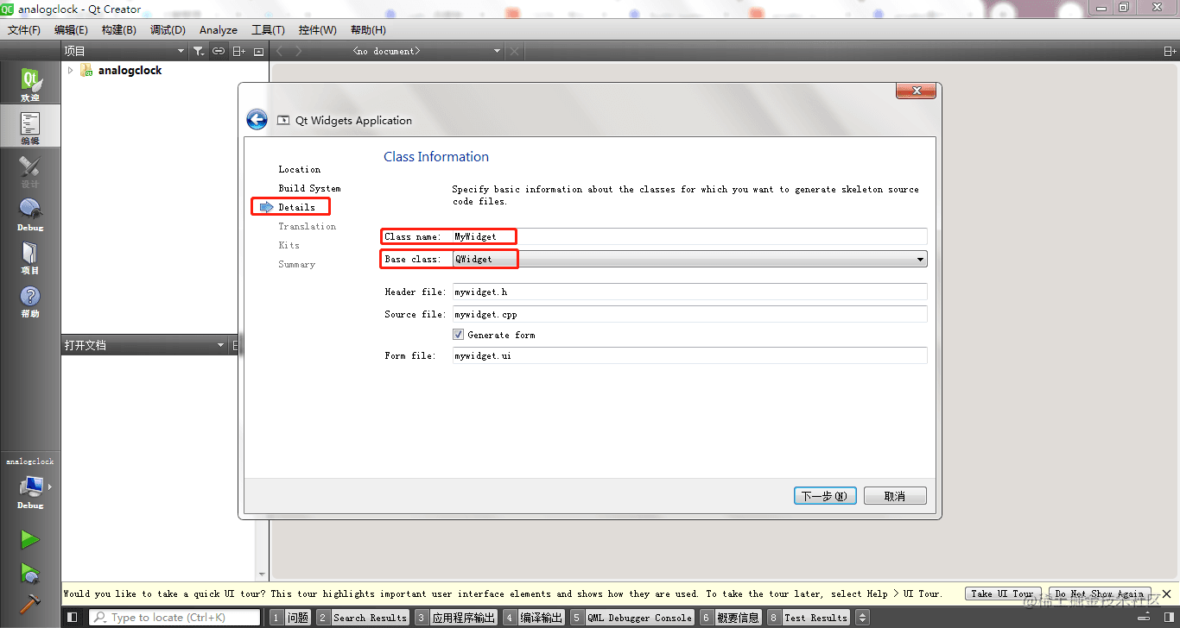This screenshot has width=1180, height=628.
Task: Toggle left sidebar from status bar
Action: click(x=73, y=617)
